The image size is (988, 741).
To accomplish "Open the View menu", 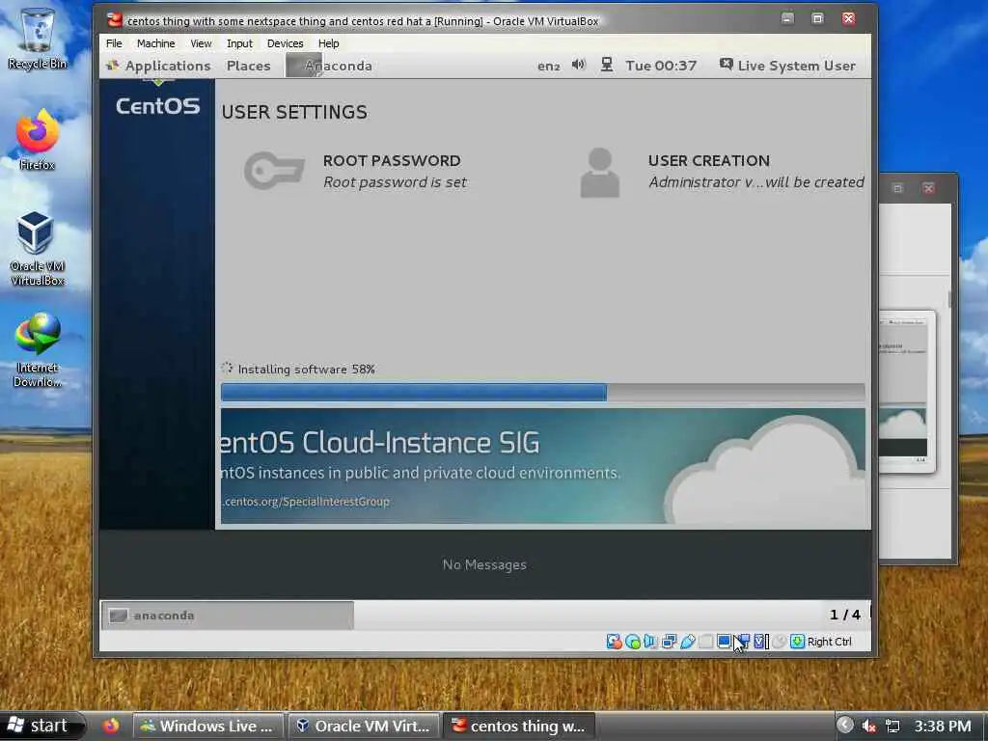I will [201, 43].
